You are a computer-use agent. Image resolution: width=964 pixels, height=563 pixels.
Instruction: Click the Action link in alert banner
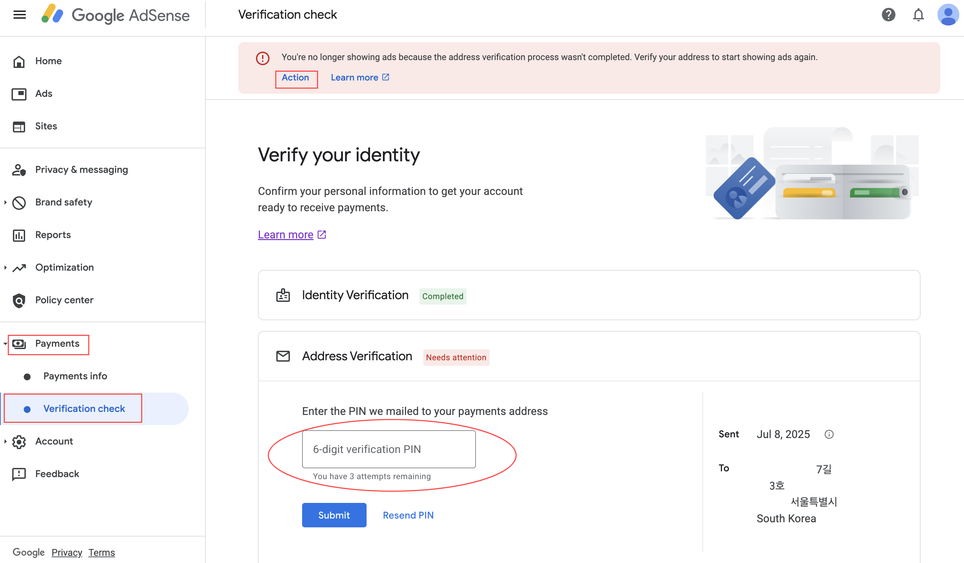(x=295, y=78)
